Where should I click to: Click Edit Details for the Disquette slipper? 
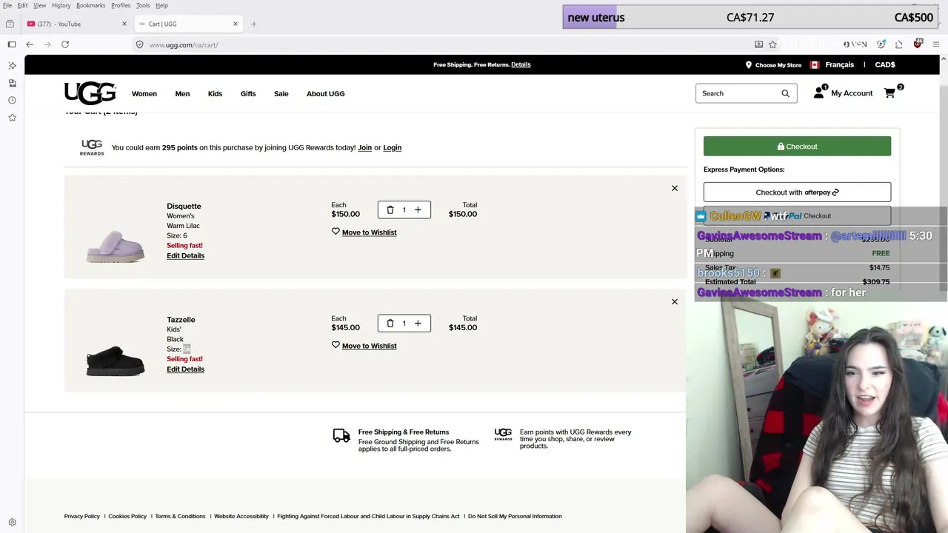(x=185, y=255)
